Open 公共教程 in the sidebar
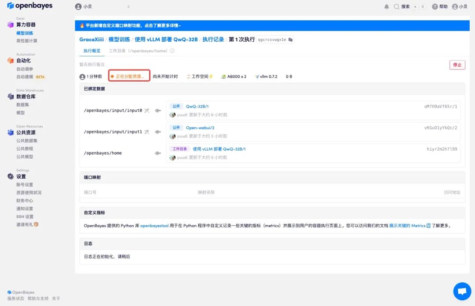 point(25,148)
